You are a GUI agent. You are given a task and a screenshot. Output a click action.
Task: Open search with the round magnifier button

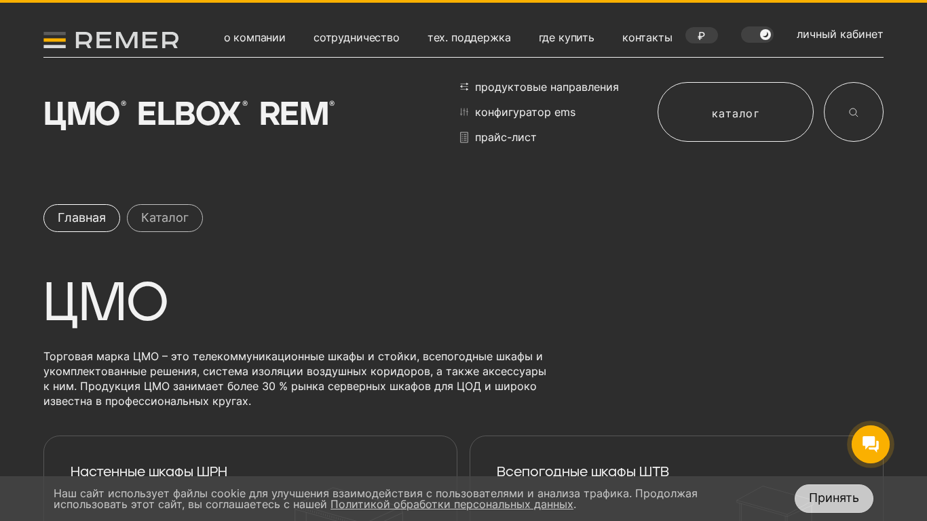coord(854,112)
